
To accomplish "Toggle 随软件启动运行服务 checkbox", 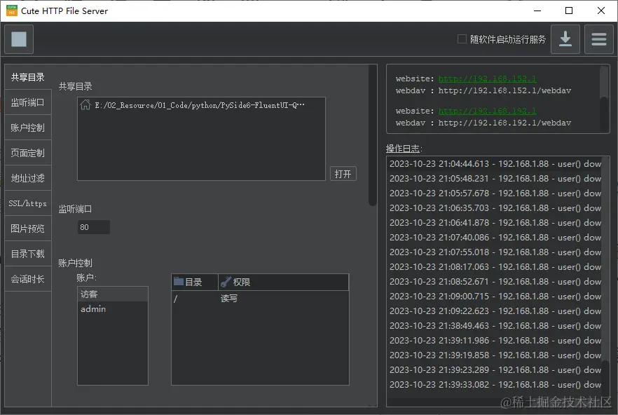I will pyautogui.click(x=462, y=39).
